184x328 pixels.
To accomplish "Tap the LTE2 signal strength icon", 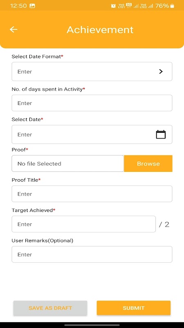I will click(150, 6).
